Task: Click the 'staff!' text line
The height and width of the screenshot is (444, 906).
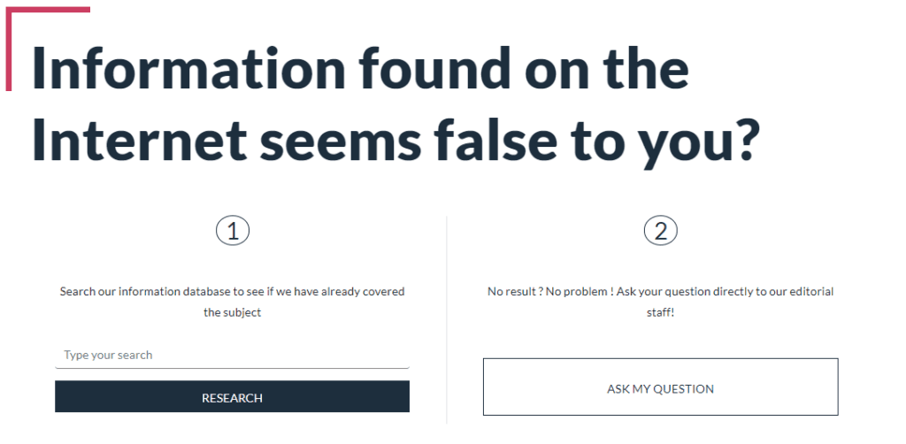Action: (660, 312)
